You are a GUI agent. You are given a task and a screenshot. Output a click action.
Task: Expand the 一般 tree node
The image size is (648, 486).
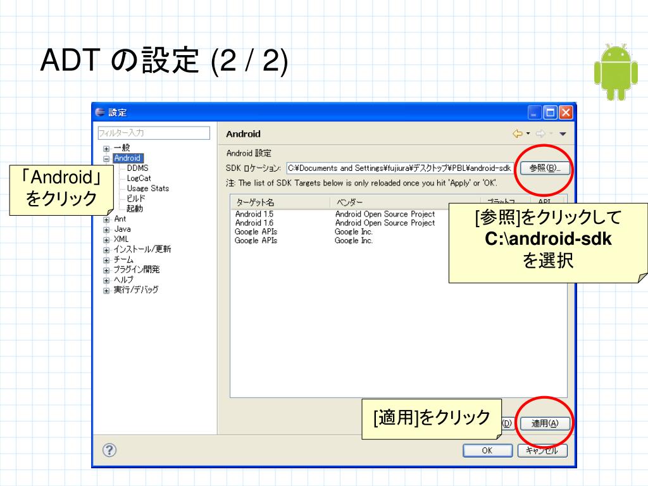click(x=106, y=148)
